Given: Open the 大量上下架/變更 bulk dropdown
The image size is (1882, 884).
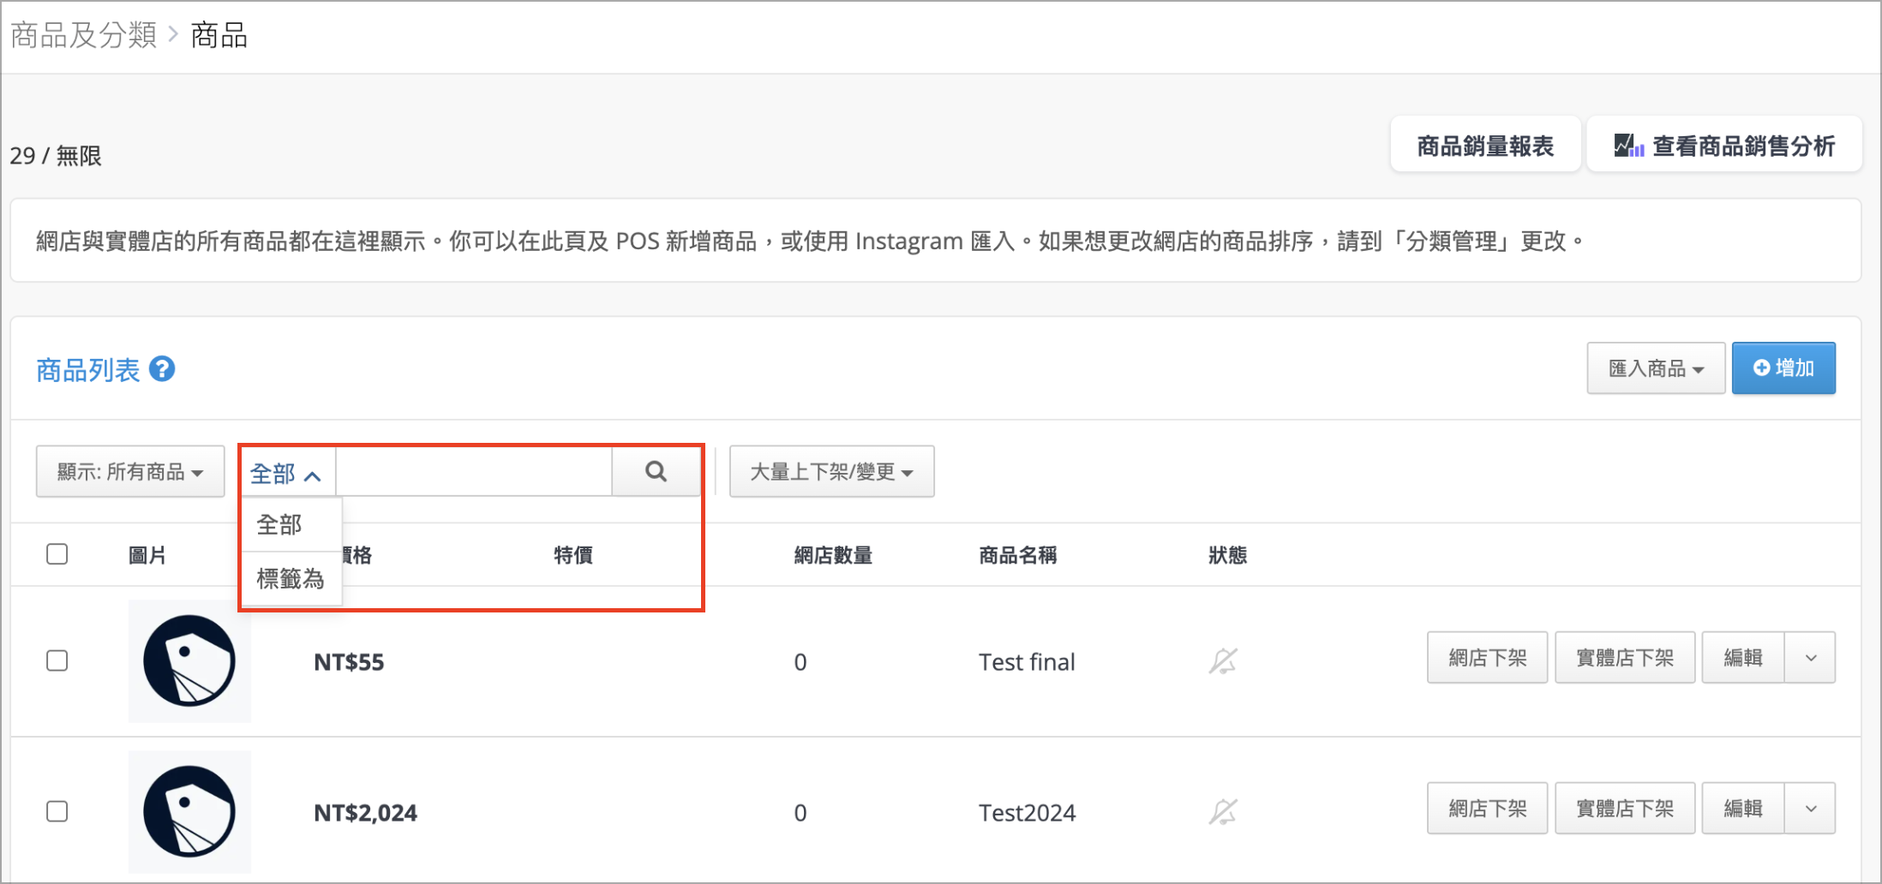Looking at the screenshot, I should (831, 471).
